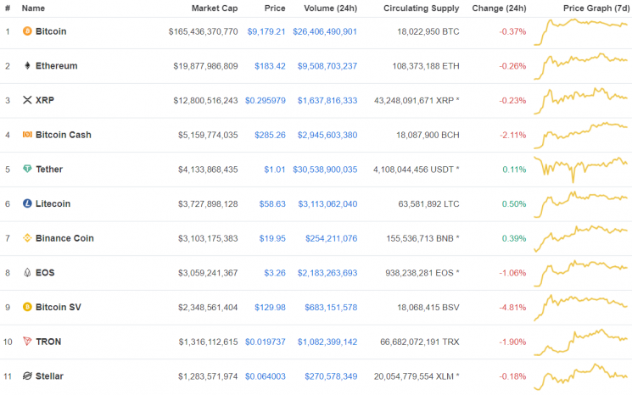Click Litecoin volume $3,113,062,040
632x395 pixels.
327,203
